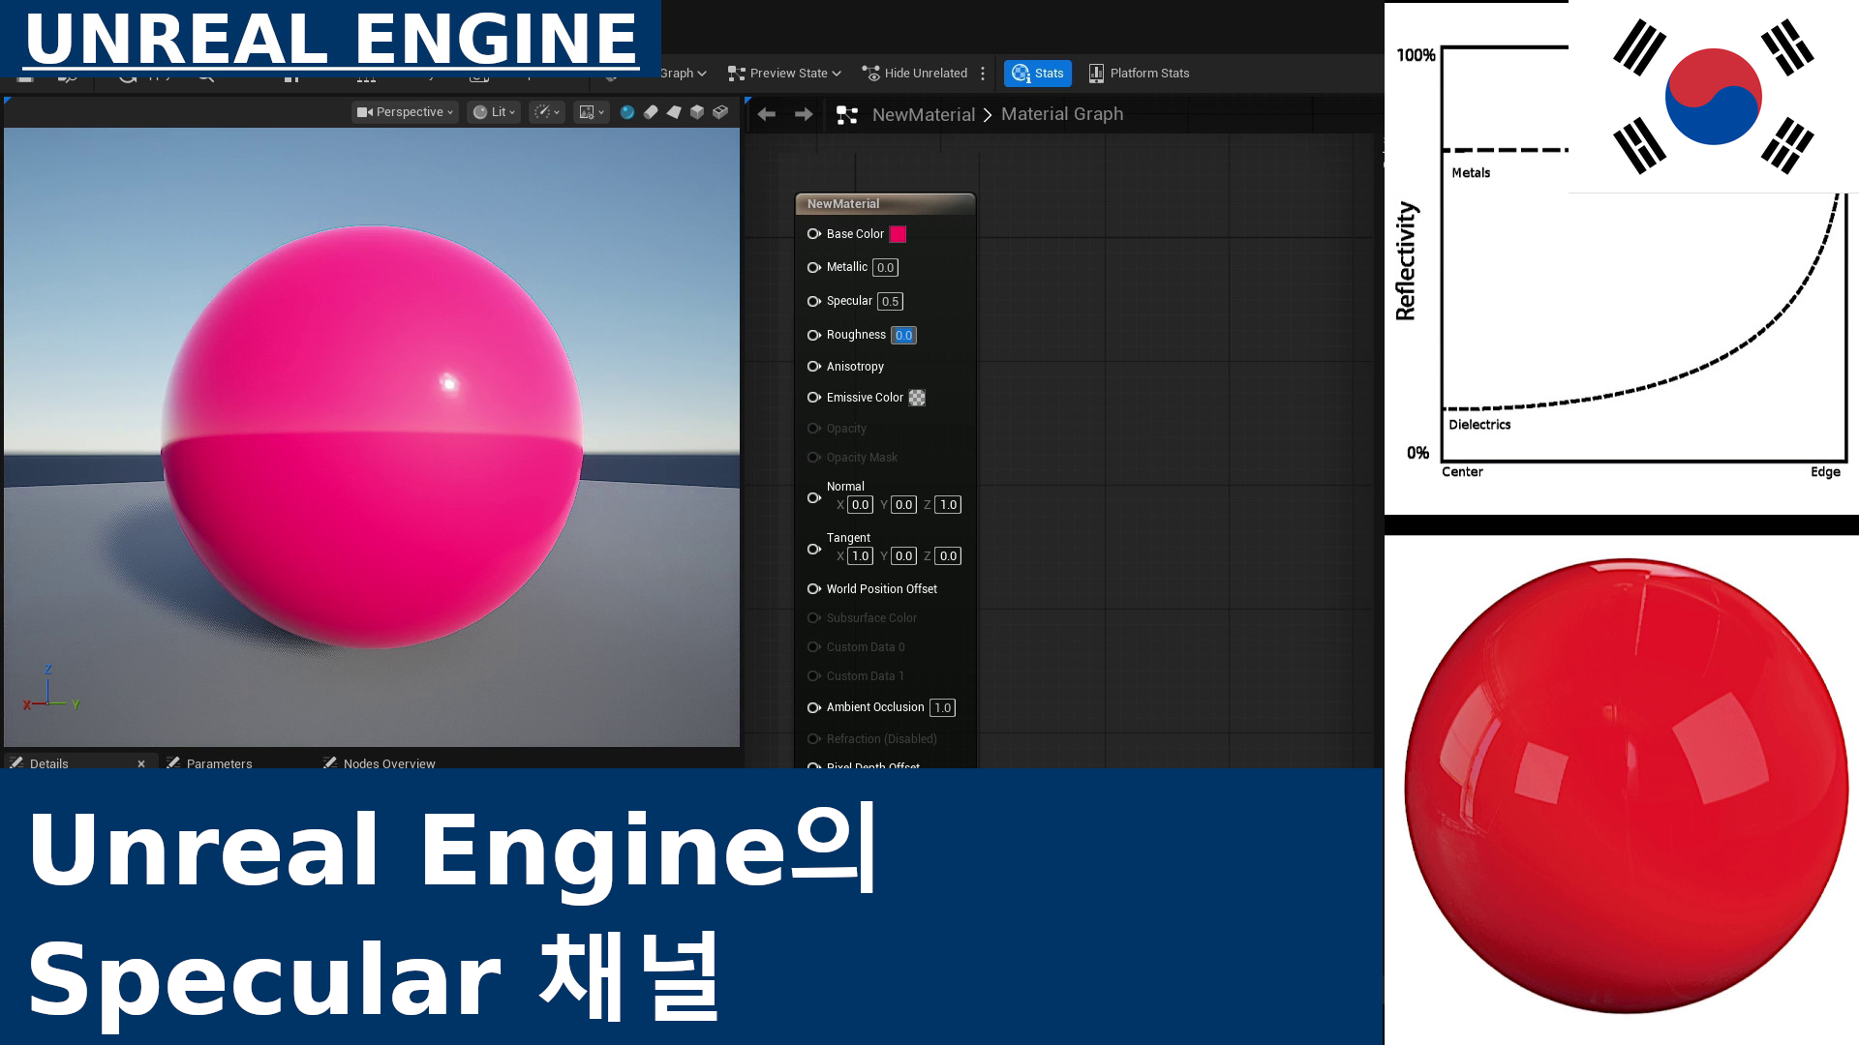The width and height of the screenshot is (1859, 1045).
Task: Open the Lit view mode dropdown
Action: coord(494,112)
